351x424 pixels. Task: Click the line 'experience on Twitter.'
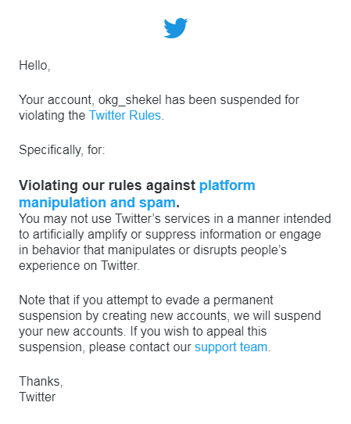click(79, 266)
